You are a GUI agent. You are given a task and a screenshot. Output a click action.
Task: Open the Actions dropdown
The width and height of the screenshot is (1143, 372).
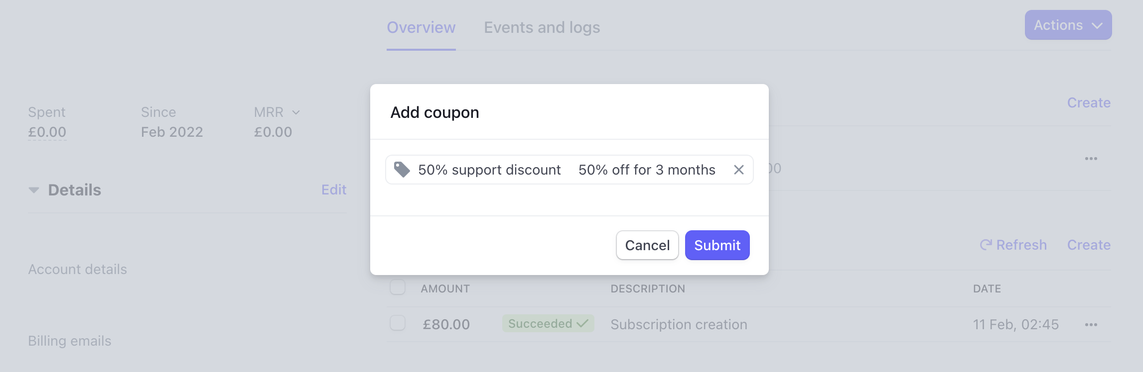coord(1068,25)
